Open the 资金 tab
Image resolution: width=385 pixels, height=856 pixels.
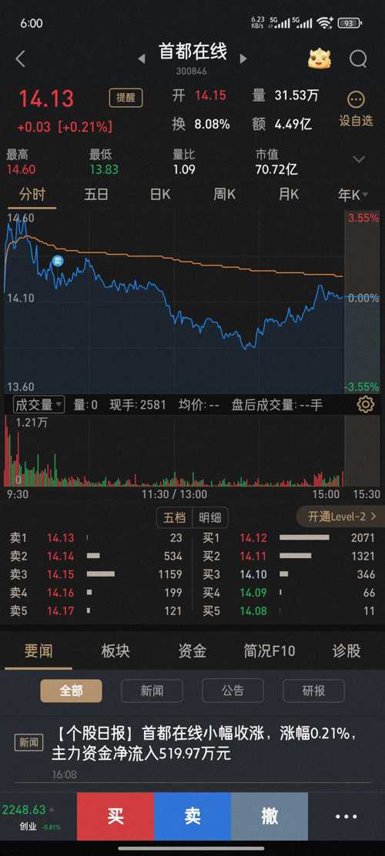pyautogui.click(x=192, y=650)
